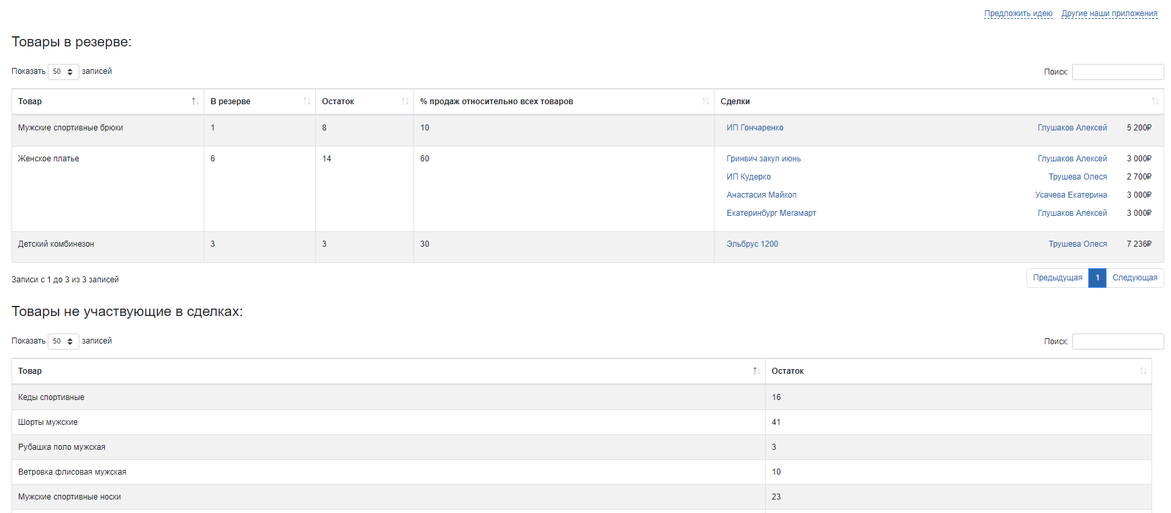The image size is (1171, 513).
Task: Click sort icon in Сделки column header
Action: point(1155,102)
